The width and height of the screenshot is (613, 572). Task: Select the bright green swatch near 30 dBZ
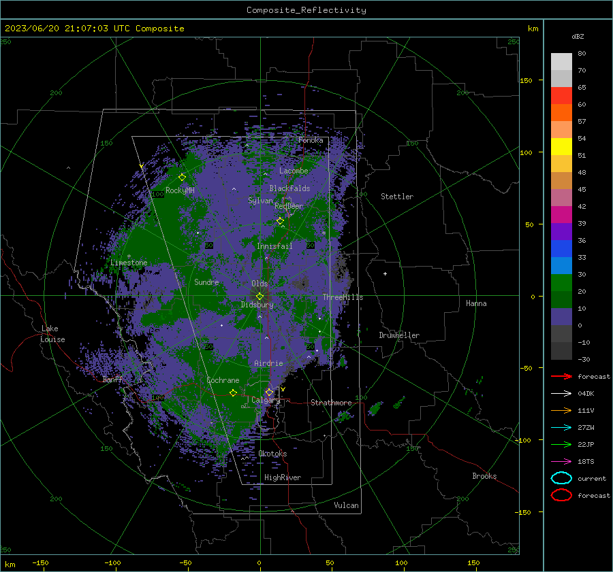point(561,282)
